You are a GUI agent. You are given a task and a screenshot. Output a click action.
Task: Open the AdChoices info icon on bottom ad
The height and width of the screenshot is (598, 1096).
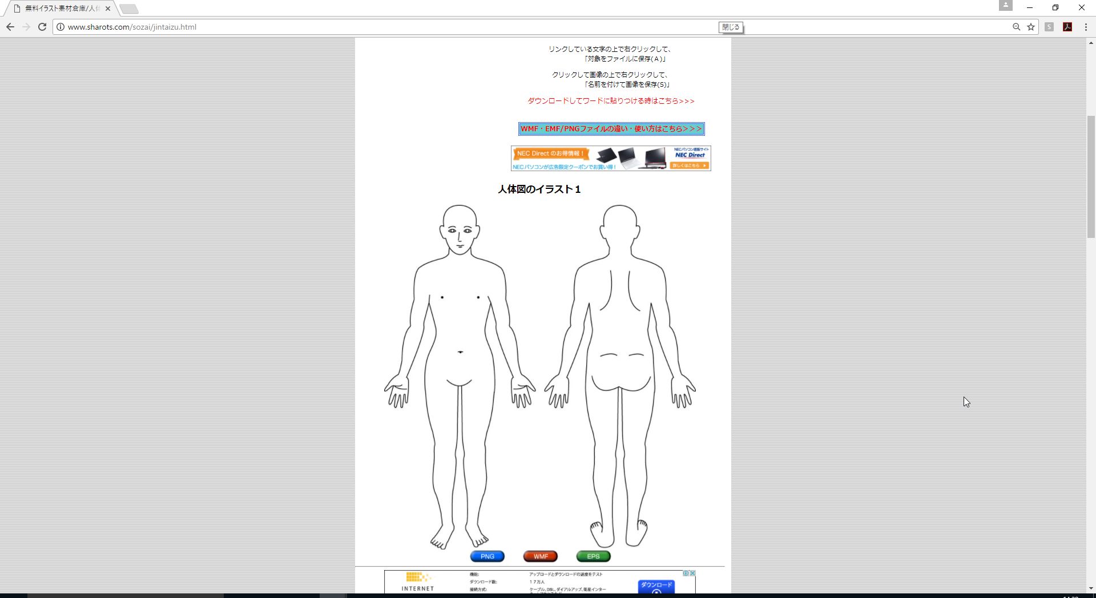click(x=686, y=573)
